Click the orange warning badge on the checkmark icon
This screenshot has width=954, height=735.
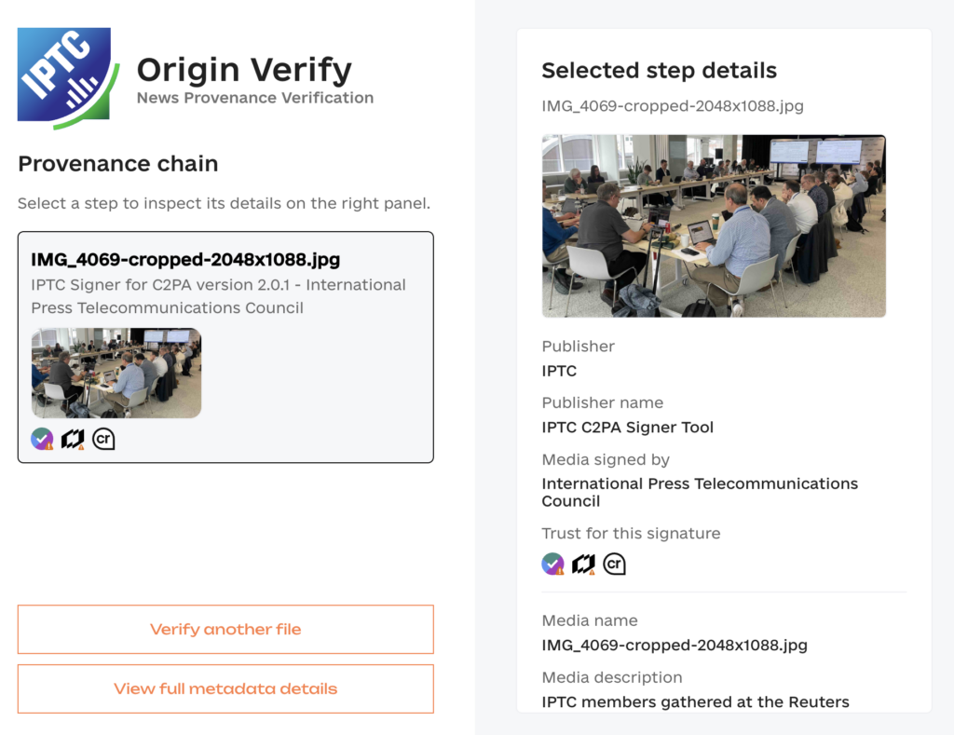point(48,445)
